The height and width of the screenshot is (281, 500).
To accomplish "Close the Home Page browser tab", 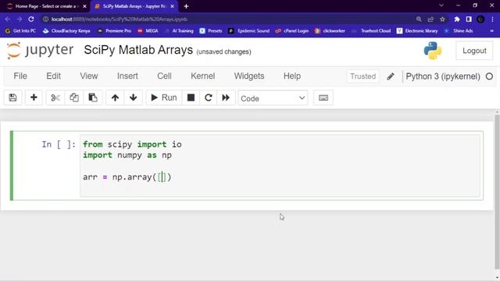I will coord(84,6).
